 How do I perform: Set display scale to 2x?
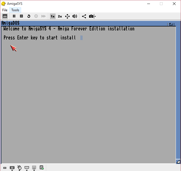coord(60,16)
